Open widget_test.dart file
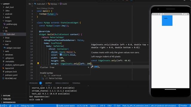 (x=13, y=48)
